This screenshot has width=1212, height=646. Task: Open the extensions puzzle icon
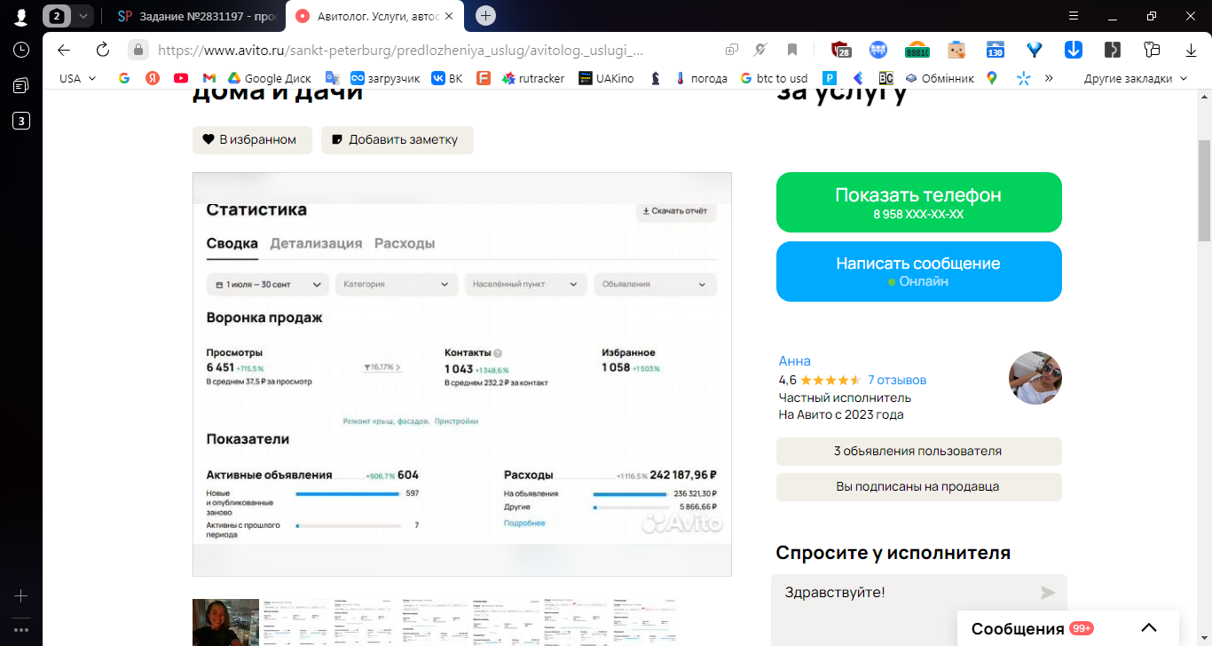coord(1152,50)
